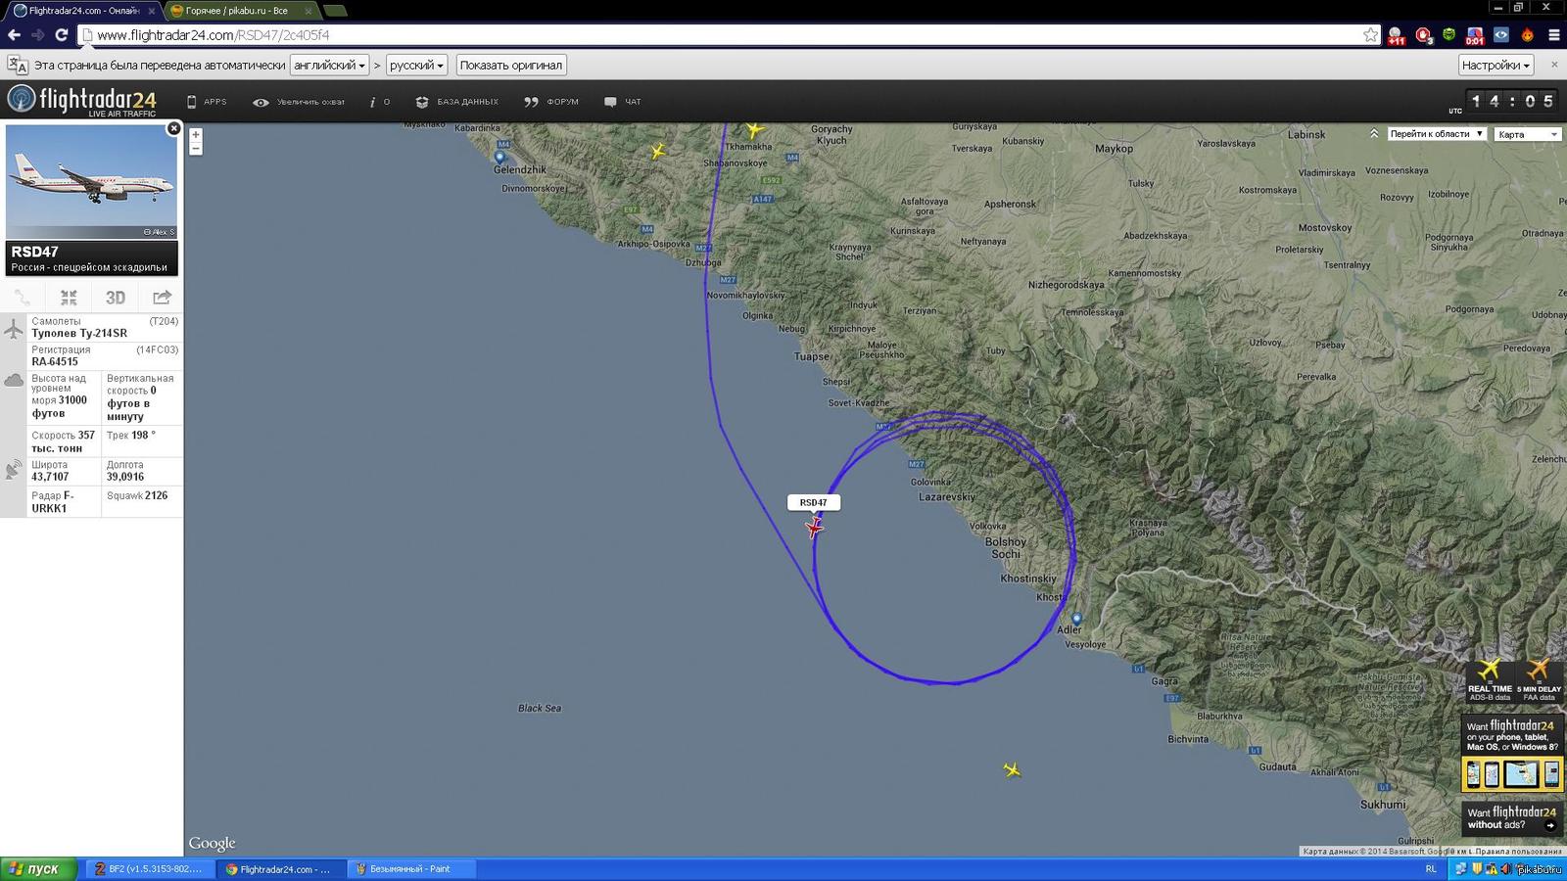Screen dimensions: 1567x881
Task: Select the yellow plane near Shabanovskoye
Action: [657, 151]
